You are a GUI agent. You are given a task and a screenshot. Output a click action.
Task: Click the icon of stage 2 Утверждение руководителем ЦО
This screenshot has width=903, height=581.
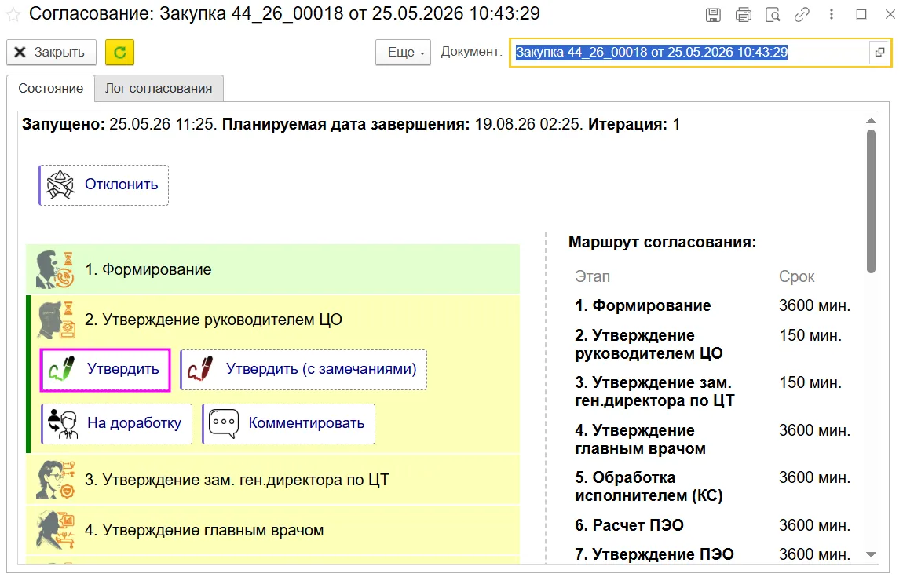tap(55, 320)
